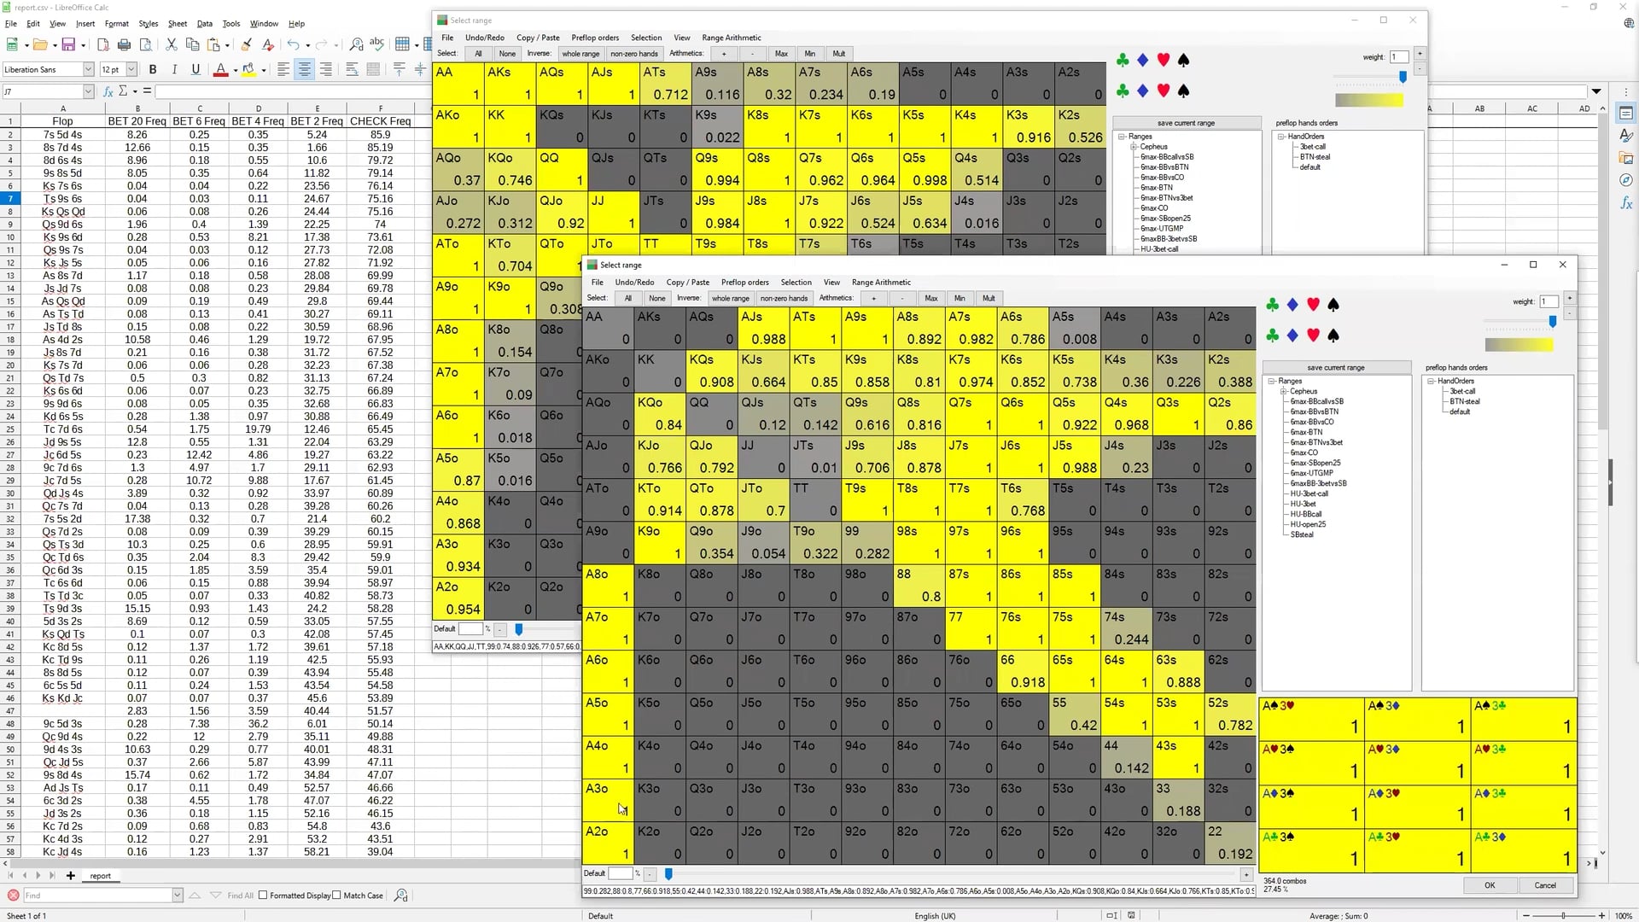Click the Select Sum (Σ) icon
The height and width of the screenshot is (922, 1639).
(125, 91)
